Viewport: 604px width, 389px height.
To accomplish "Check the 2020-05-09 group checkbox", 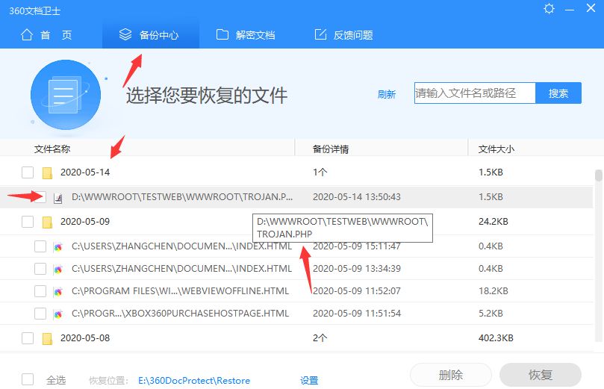I will (28, 222).
